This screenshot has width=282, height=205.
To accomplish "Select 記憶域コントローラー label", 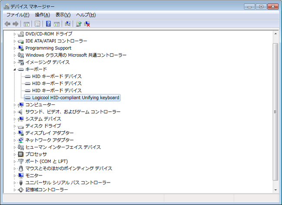I will pos(47,189).
